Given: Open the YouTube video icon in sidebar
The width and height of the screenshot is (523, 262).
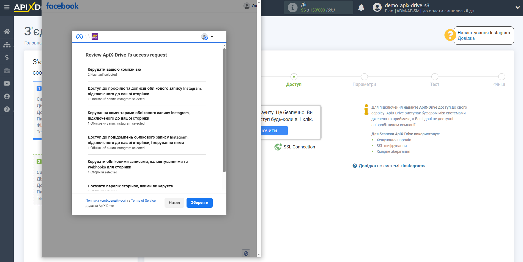Looking at the screenshot, I should point(7,83).
